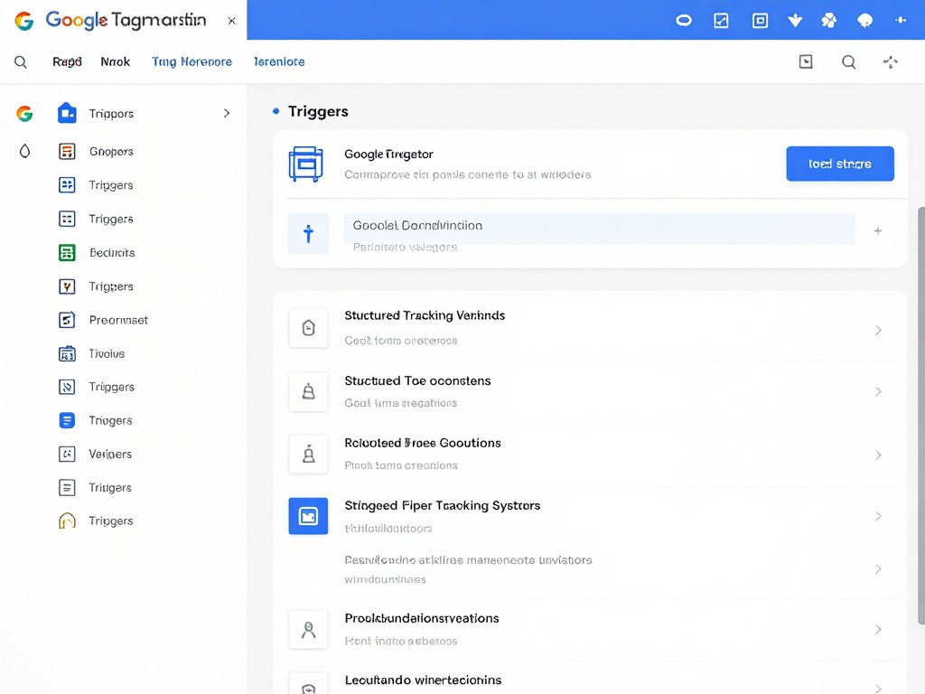Click the search magnifier beside the Rapd tab
925x694 pixels.
[21, 62]
